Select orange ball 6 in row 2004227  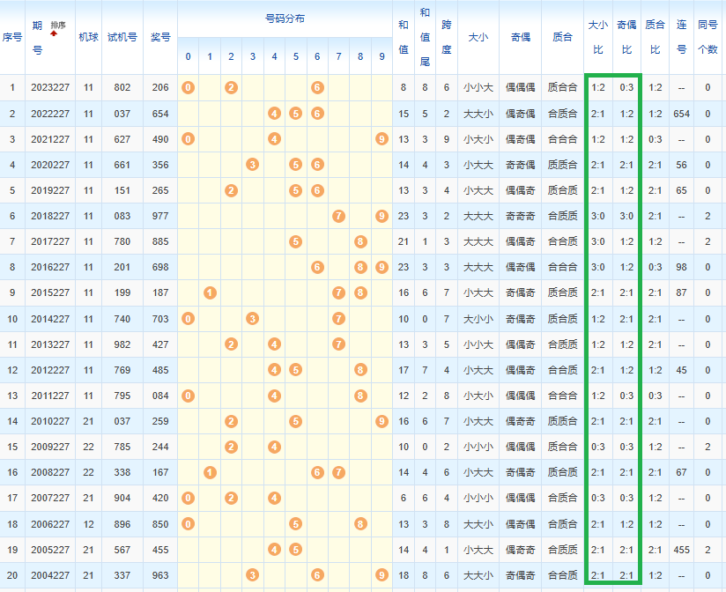[317, 575]
